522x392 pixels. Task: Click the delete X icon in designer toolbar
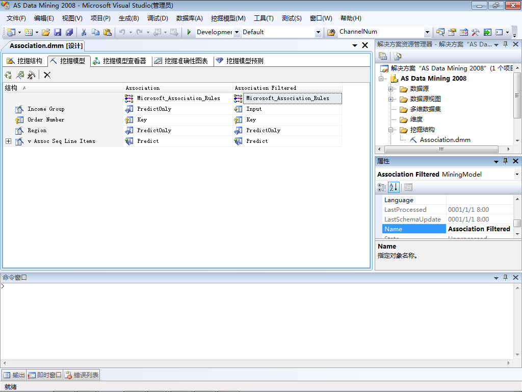47,75
